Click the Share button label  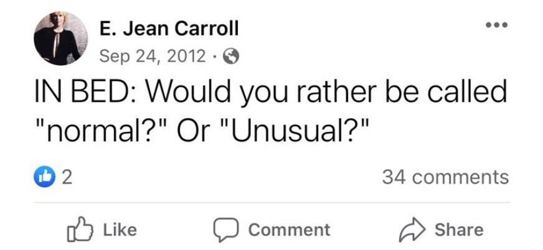tap(459, 230)
